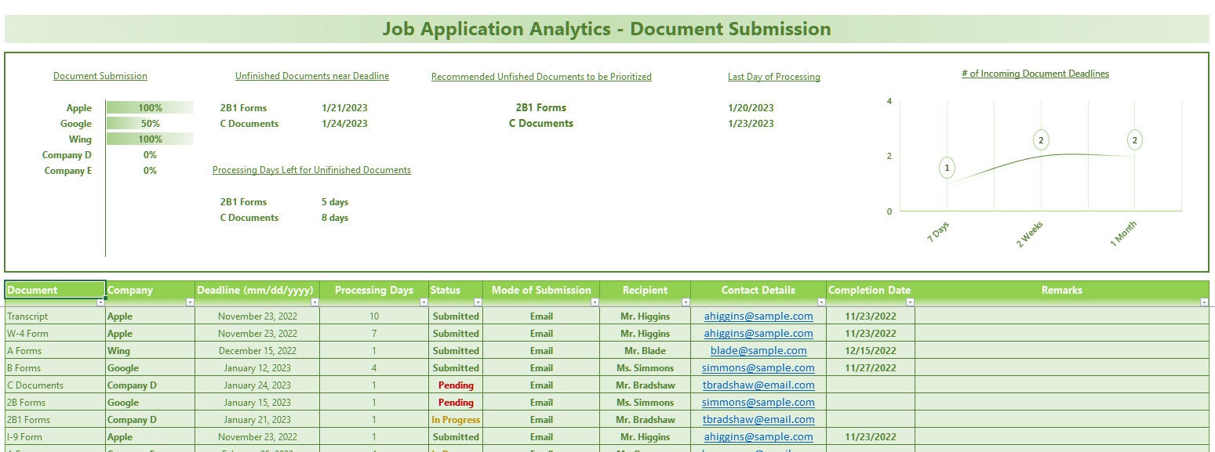
Task: Open the Completion Date filter dropdown
Action: (908, 301)
